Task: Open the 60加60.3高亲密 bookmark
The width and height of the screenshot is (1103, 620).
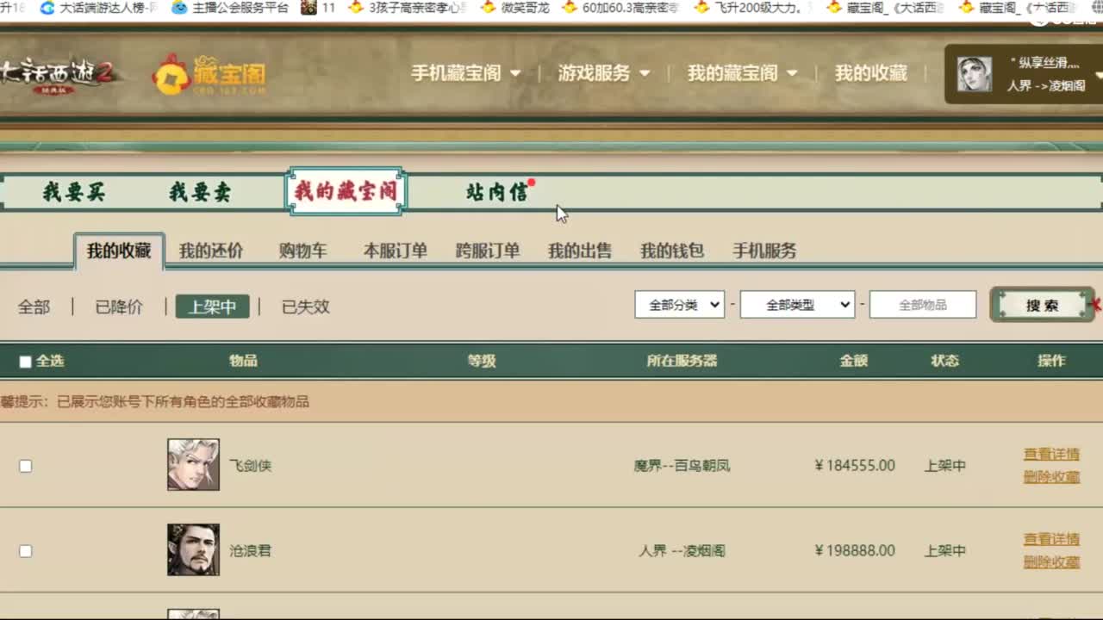Action: 620,8
